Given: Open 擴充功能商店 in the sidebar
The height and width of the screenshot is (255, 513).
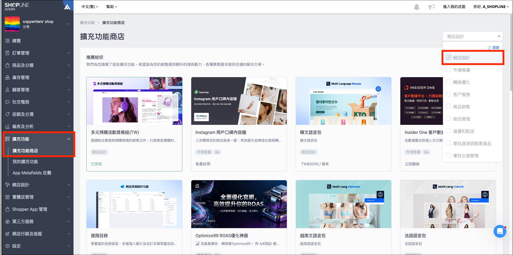Looking at the screenshot, I should pyautogui.click(x=25, y=151).
